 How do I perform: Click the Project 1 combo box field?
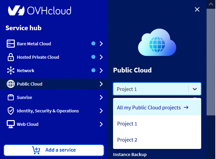pyautogui.click(x=151, y=89)
